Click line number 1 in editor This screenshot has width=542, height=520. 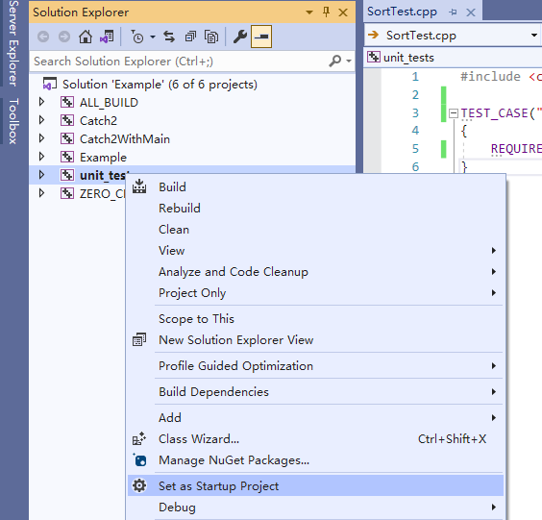tap(415, 76)
